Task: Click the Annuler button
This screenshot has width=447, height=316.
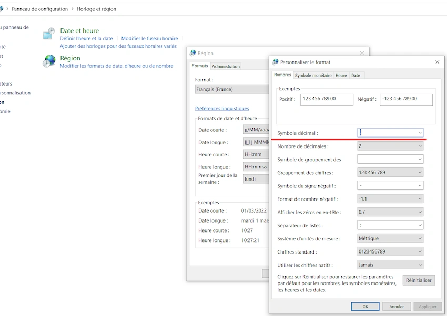Action: click(x=397, y=307)
